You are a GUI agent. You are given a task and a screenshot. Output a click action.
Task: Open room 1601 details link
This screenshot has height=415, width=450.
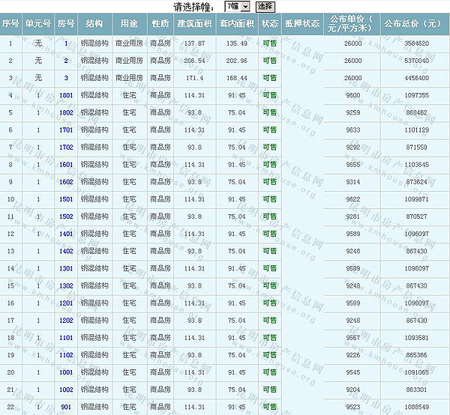(x=66, y=164)
